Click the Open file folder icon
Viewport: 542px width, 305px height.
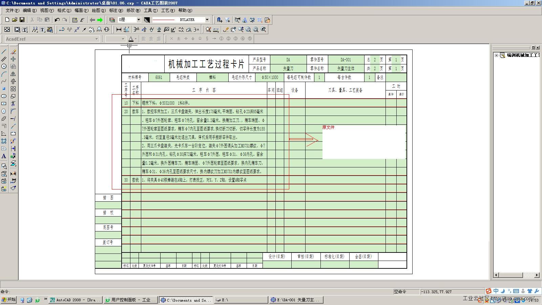[x=15, y=20]
